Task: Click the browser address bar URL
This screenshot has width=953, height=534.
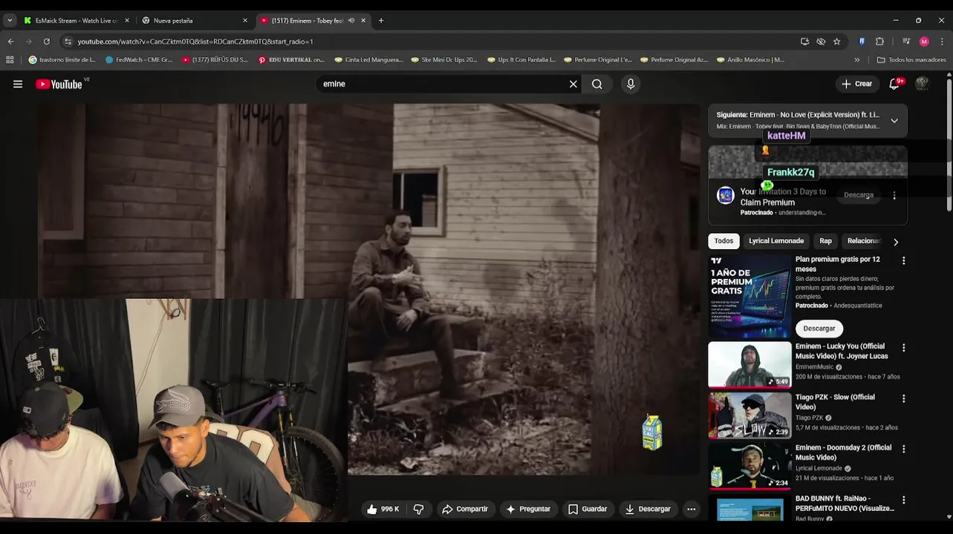Action: click(195, 42)
